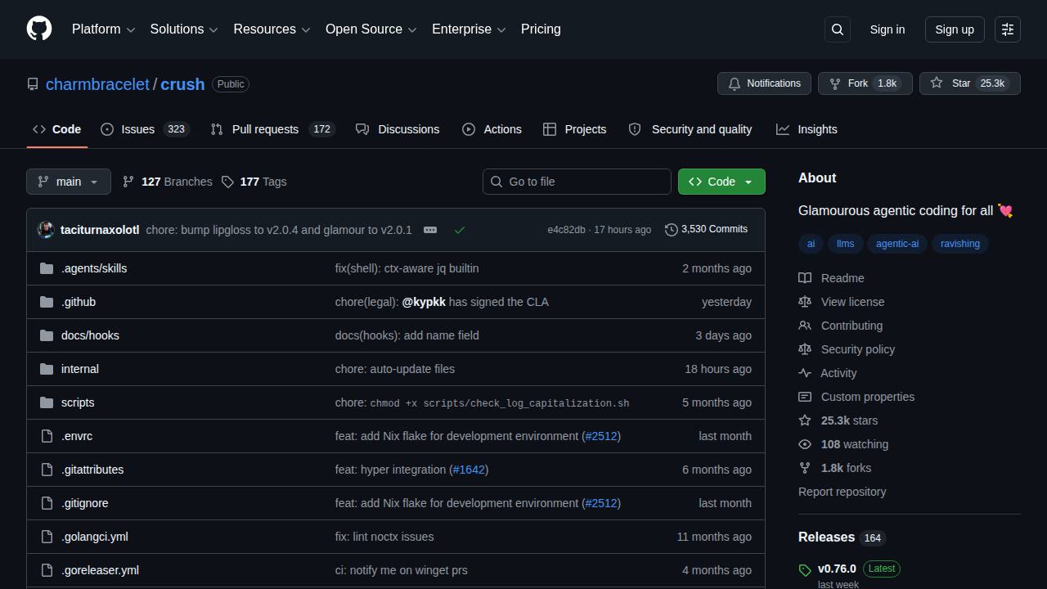The height and width of the screenshot is (589, 1047).
Task: Click the commit details ellipsis icon
Action: (x=430, y=230)
